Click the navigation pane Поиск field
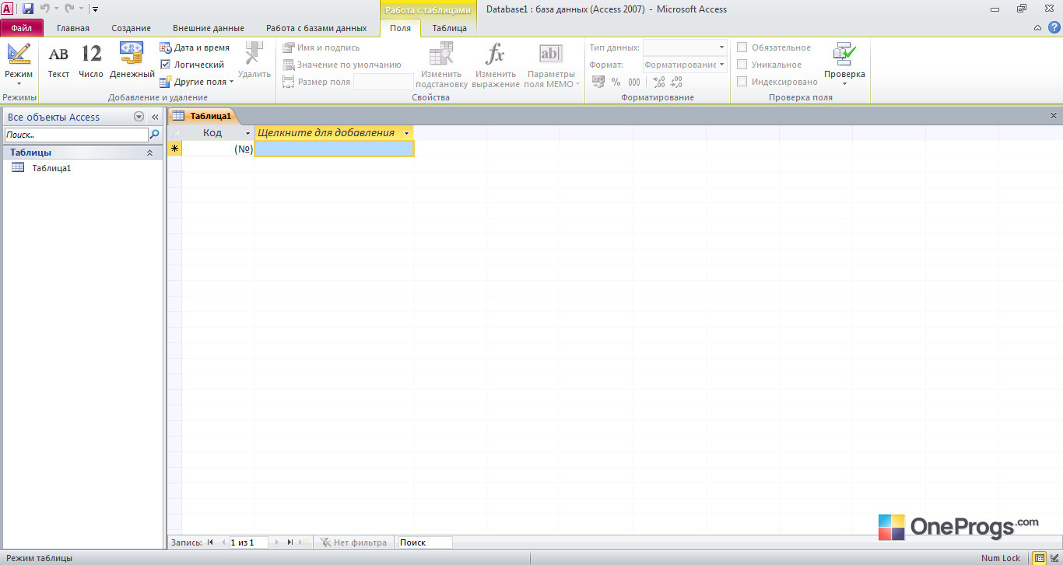This screenshot has height=565, width=1063. [x=75, y=135]
